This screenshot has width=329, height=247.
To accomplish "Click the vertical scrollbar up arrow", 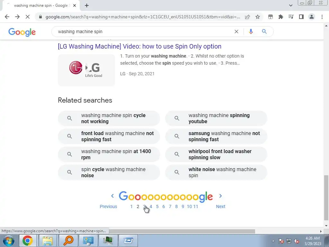I will pyautogui.click(x=326, y=26).
